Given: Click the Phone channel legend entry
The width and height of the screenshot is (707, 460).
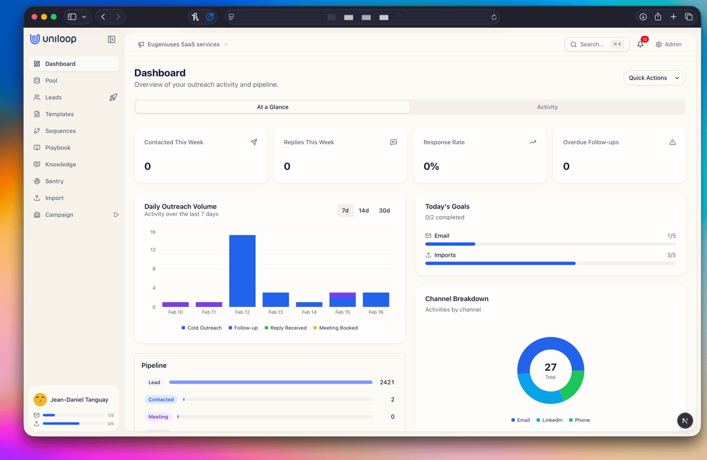Looking at the screenshot, I should click(579, 420).
